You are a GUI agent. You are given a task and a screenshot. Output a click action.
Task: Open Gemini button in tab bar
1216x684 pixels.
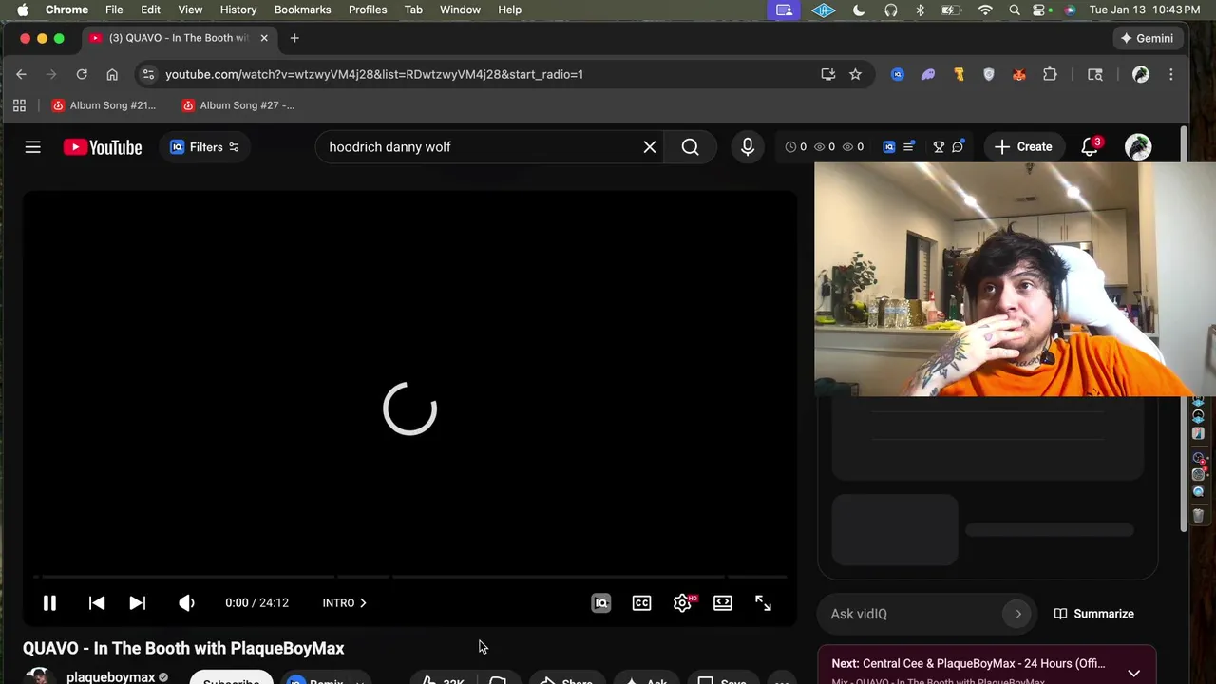coord(1147,38)
